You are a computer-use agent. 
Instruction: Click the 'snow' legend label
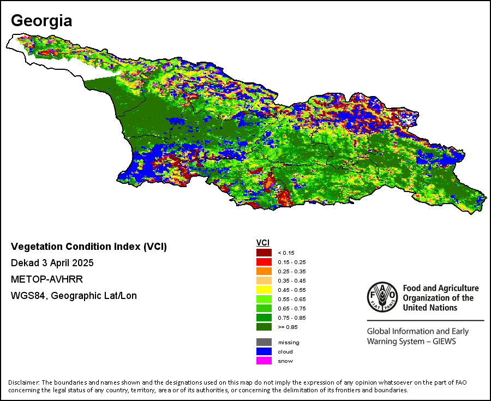285,361
